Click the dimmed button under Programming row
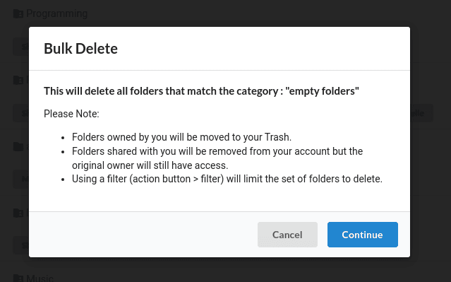Screen dimensions: 451x282 (21, 47)
